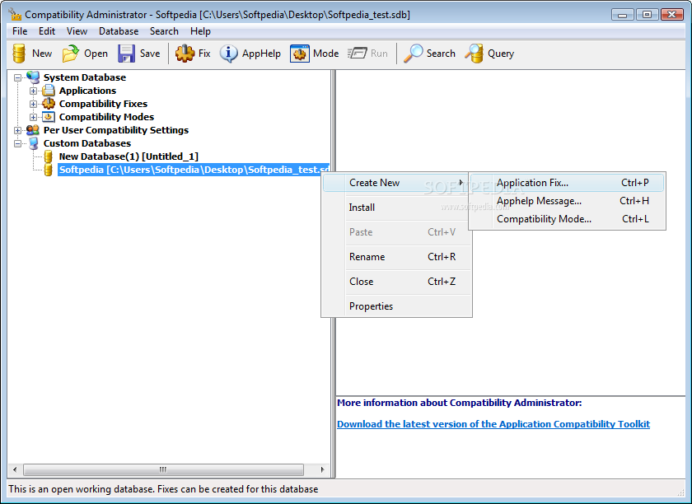Open the Application Compatibility Toolkit download link
Screen dimensions: 692x504
[x=493, y=424]
